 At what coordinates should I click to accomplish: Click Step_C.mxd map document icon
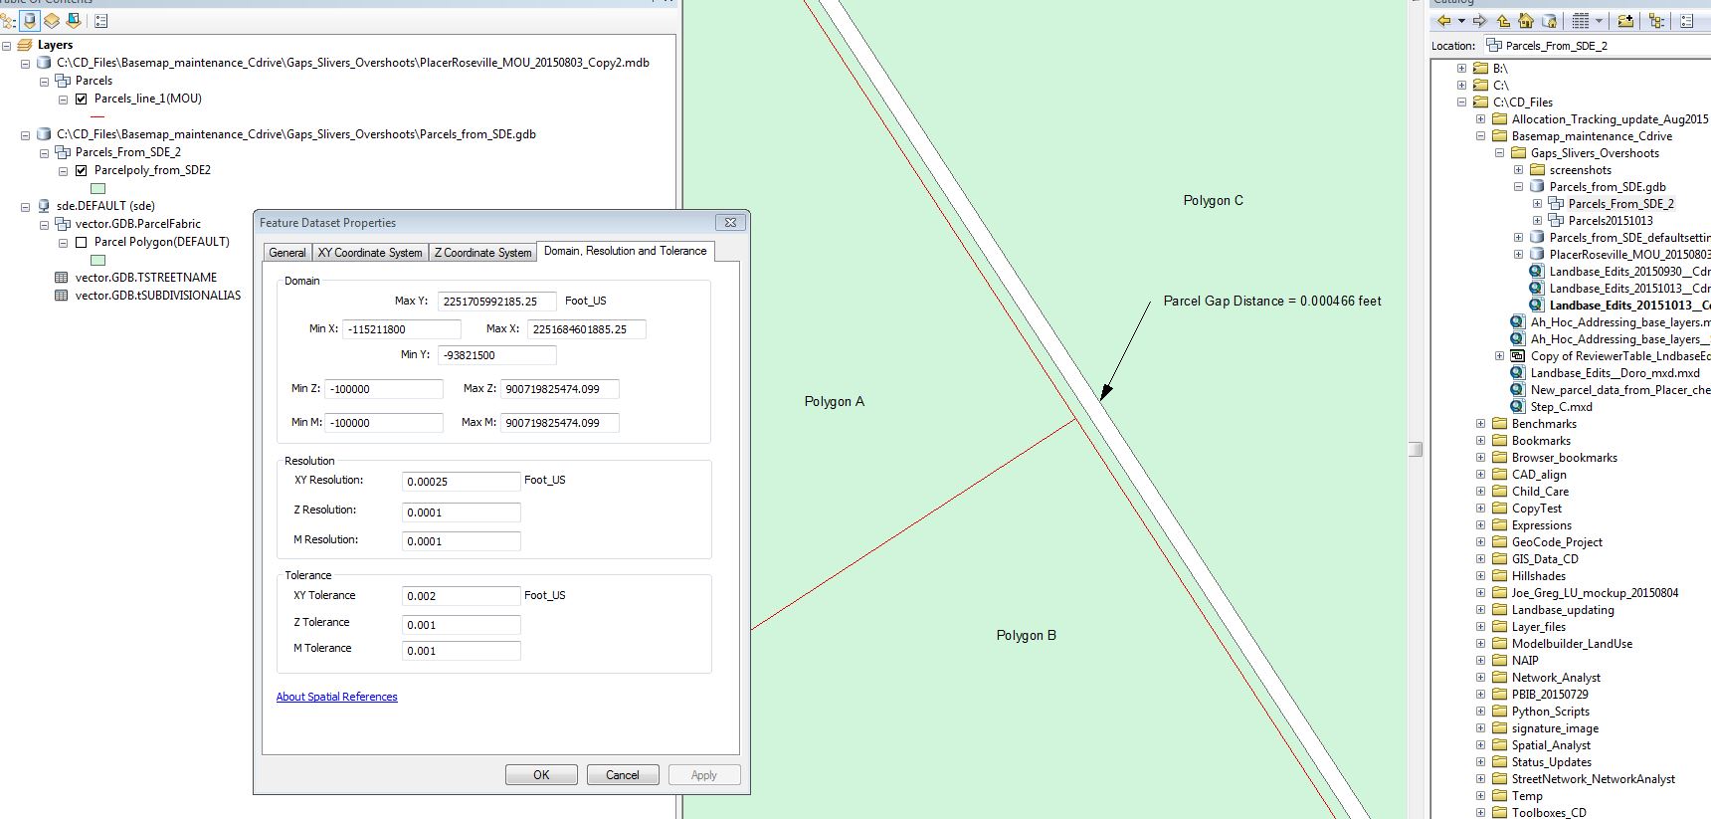tap(1518, 407)
